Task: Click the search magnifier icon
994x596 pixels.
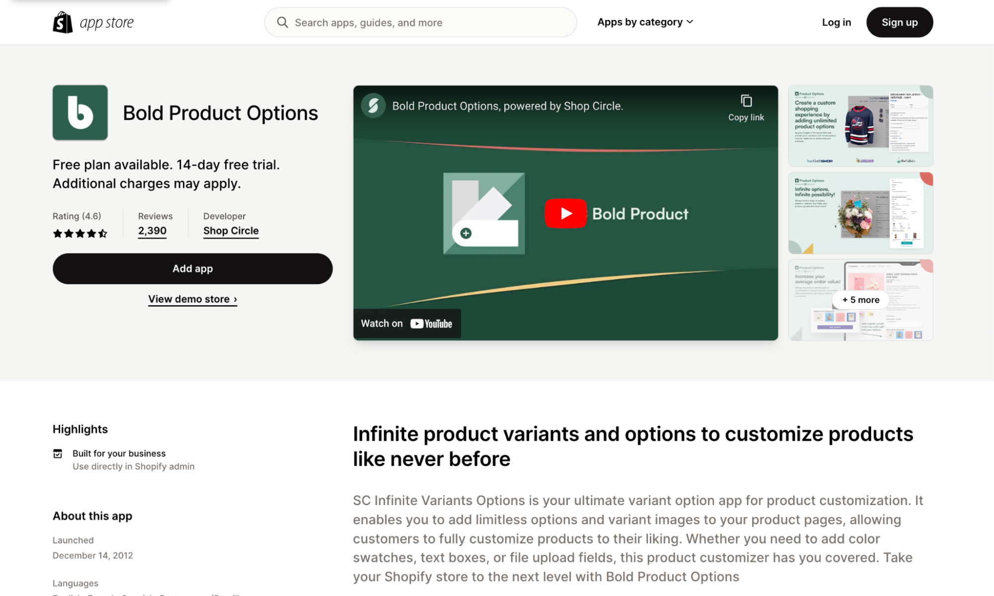Action: (282, 22)
